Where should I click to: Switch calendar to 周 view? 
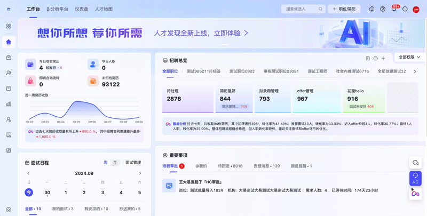click(x=105, y=163)
